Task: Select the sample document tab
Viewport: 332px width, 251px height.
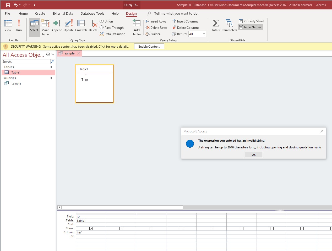Action: (x=69, y=53)
